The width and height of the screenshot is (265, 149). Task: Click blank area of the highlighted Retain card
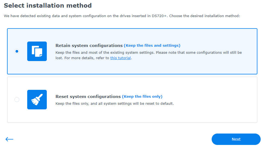pyautogui.click(x=211, y=67)
